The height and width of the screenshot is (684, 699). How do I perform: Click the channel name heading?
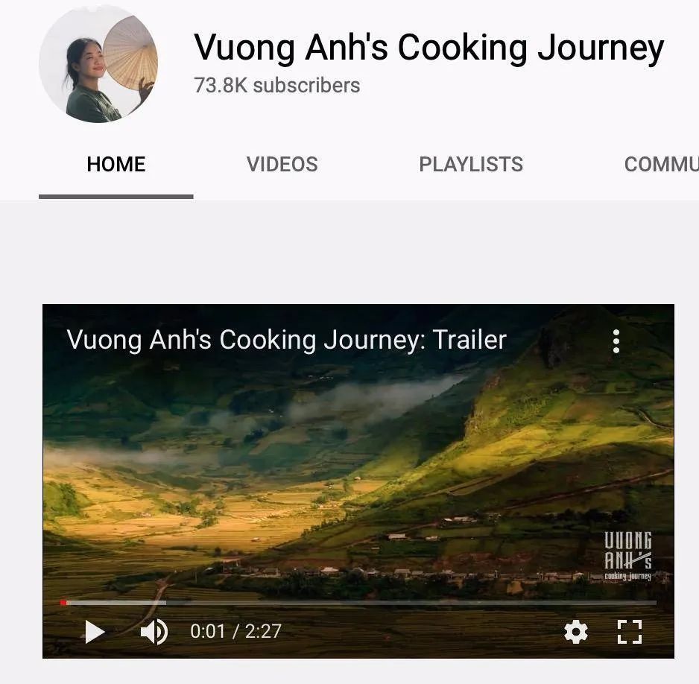(x=428, y=47)
